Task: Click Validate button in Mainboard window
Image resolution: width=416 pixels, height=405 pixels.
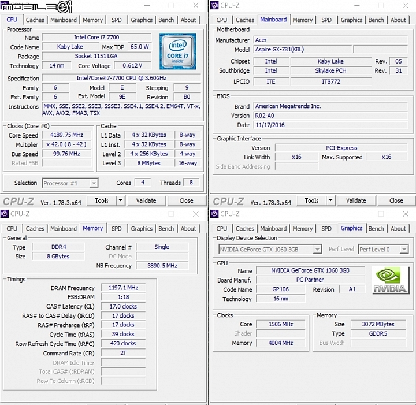Action: 356,200
